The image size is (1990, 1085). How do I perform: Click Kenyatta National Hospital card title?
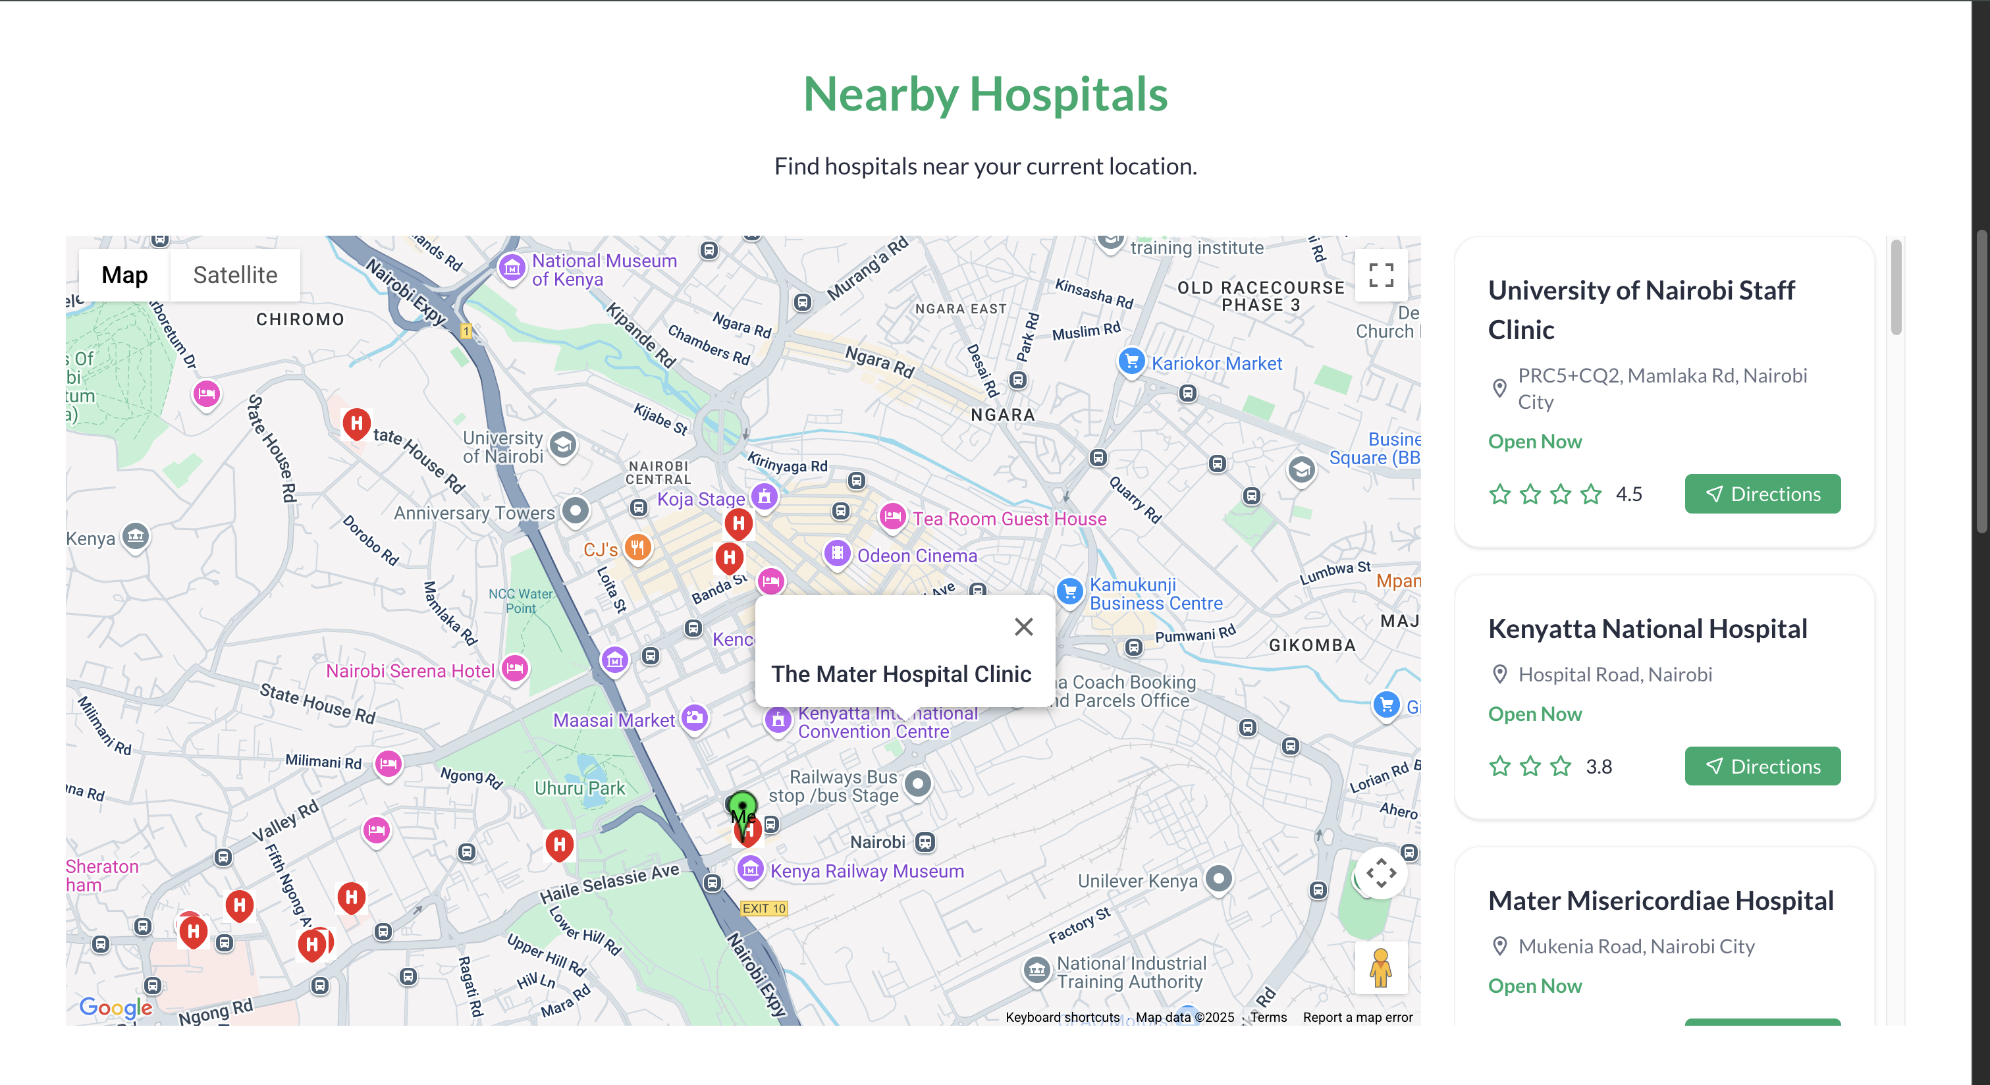point(1647,629)
